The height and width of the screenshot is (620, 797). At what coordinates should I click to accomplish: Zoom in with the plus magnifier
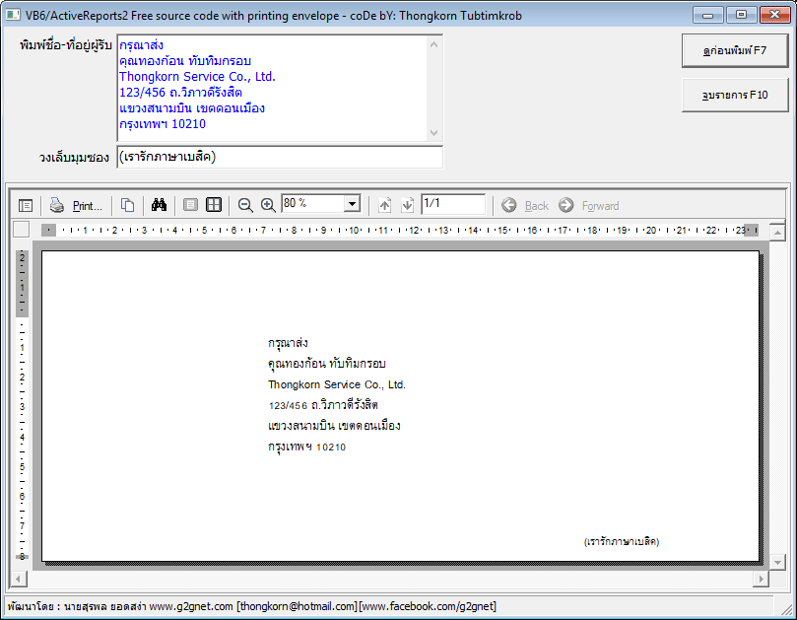(268, 205)
